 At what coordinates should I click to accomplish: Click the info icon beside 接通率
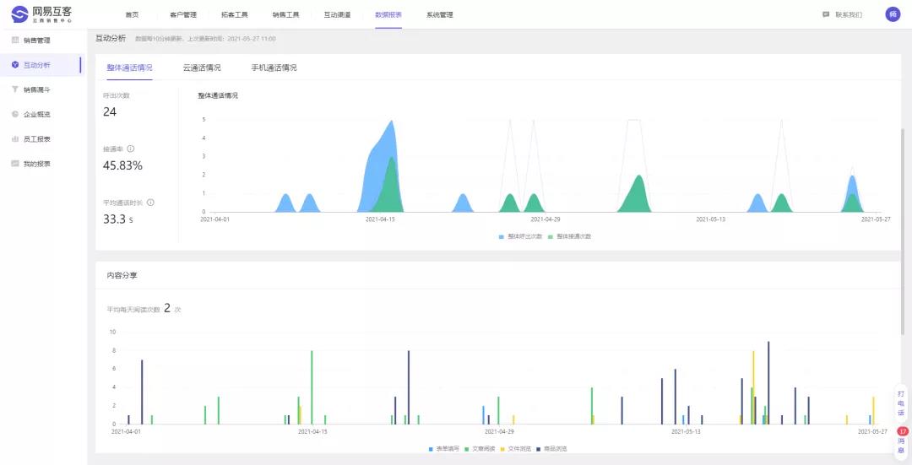tap(131, 149)
